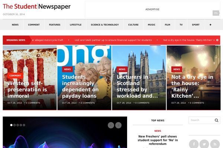This screenshot has height=148, width=223.
Task: Click the 'October 30, 2014' date text
Action: 14,14
